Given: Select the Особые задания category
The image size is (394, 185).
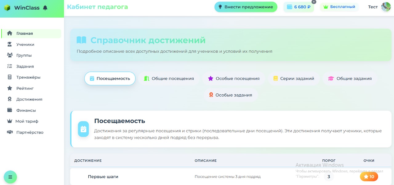Looking at the screenshot, I should 231,95.
